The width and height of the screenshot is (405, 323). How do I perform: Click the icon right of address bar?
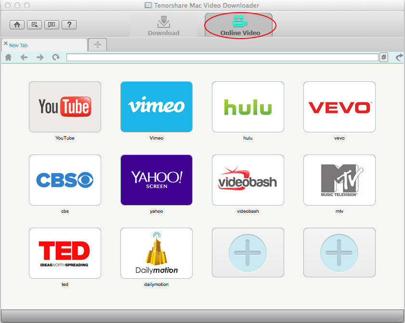(x=384, y=57)
